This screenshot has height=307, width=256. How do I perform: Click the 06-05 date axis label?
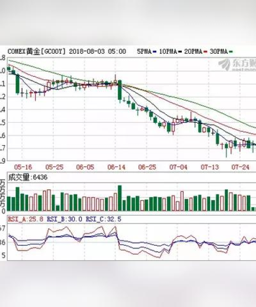(x=85, y=167)
